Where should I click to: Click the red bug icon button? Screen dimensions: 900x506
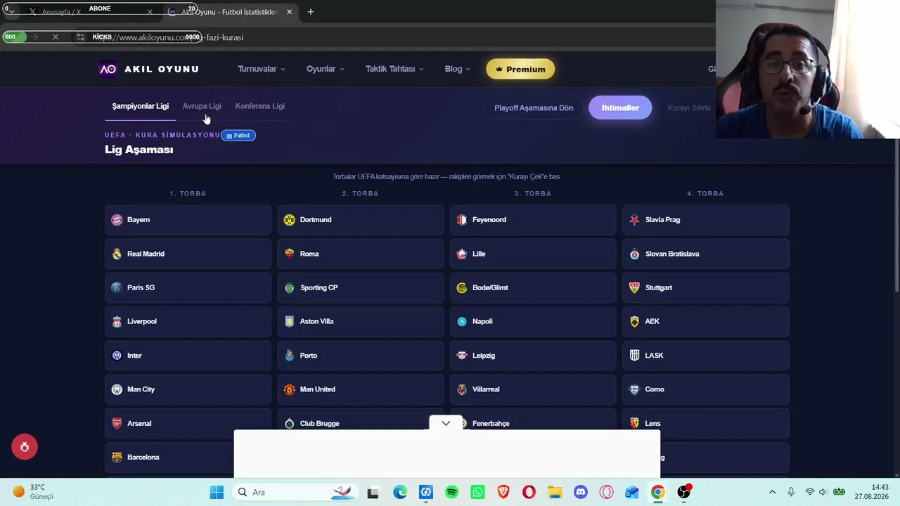[25, 447]
